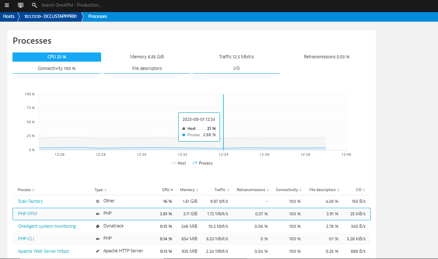
Task: Click the Dynatrace type icon for OneAgent
Action: pos(98,226)
